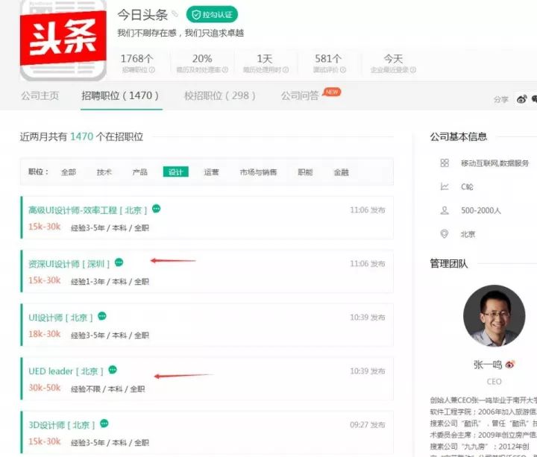Click the info icon under the 581个 stat

343,70
